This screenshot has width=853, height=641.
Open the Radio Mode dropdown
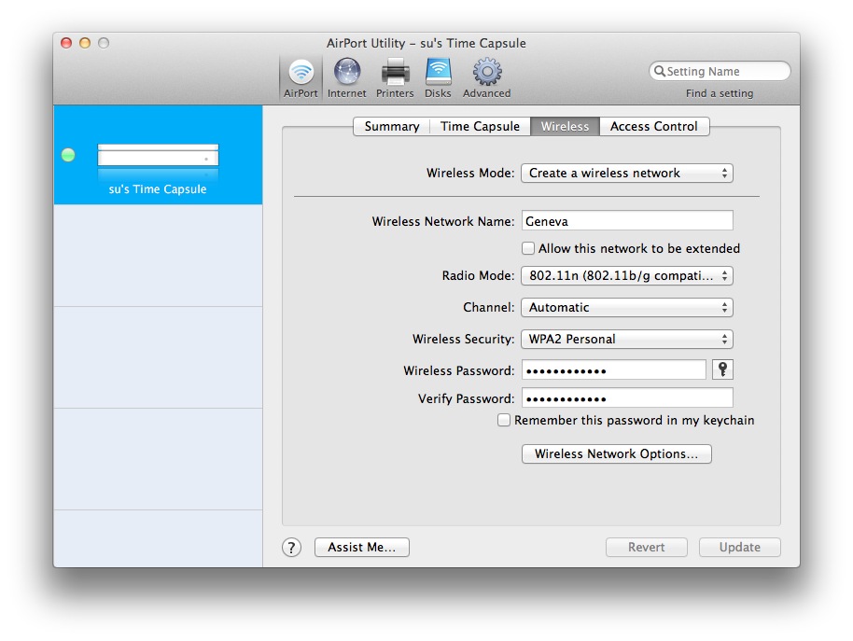[x=627, y=275]
